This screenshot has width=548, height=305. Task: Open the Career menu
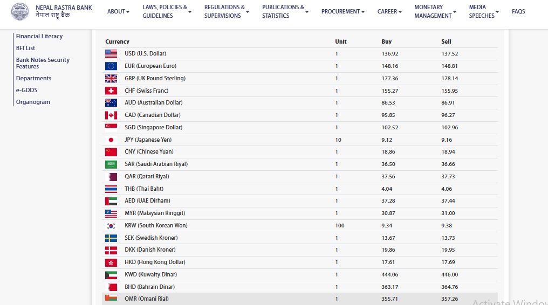(389, 11)
